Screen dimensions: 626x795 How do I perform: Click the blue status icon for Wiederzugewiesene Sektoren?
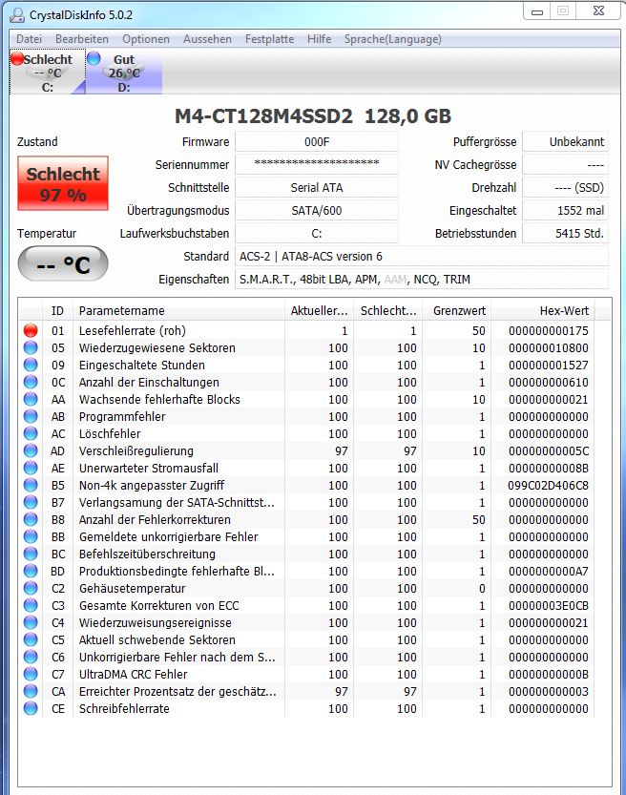pyautogui.click(x=31, y=347)
